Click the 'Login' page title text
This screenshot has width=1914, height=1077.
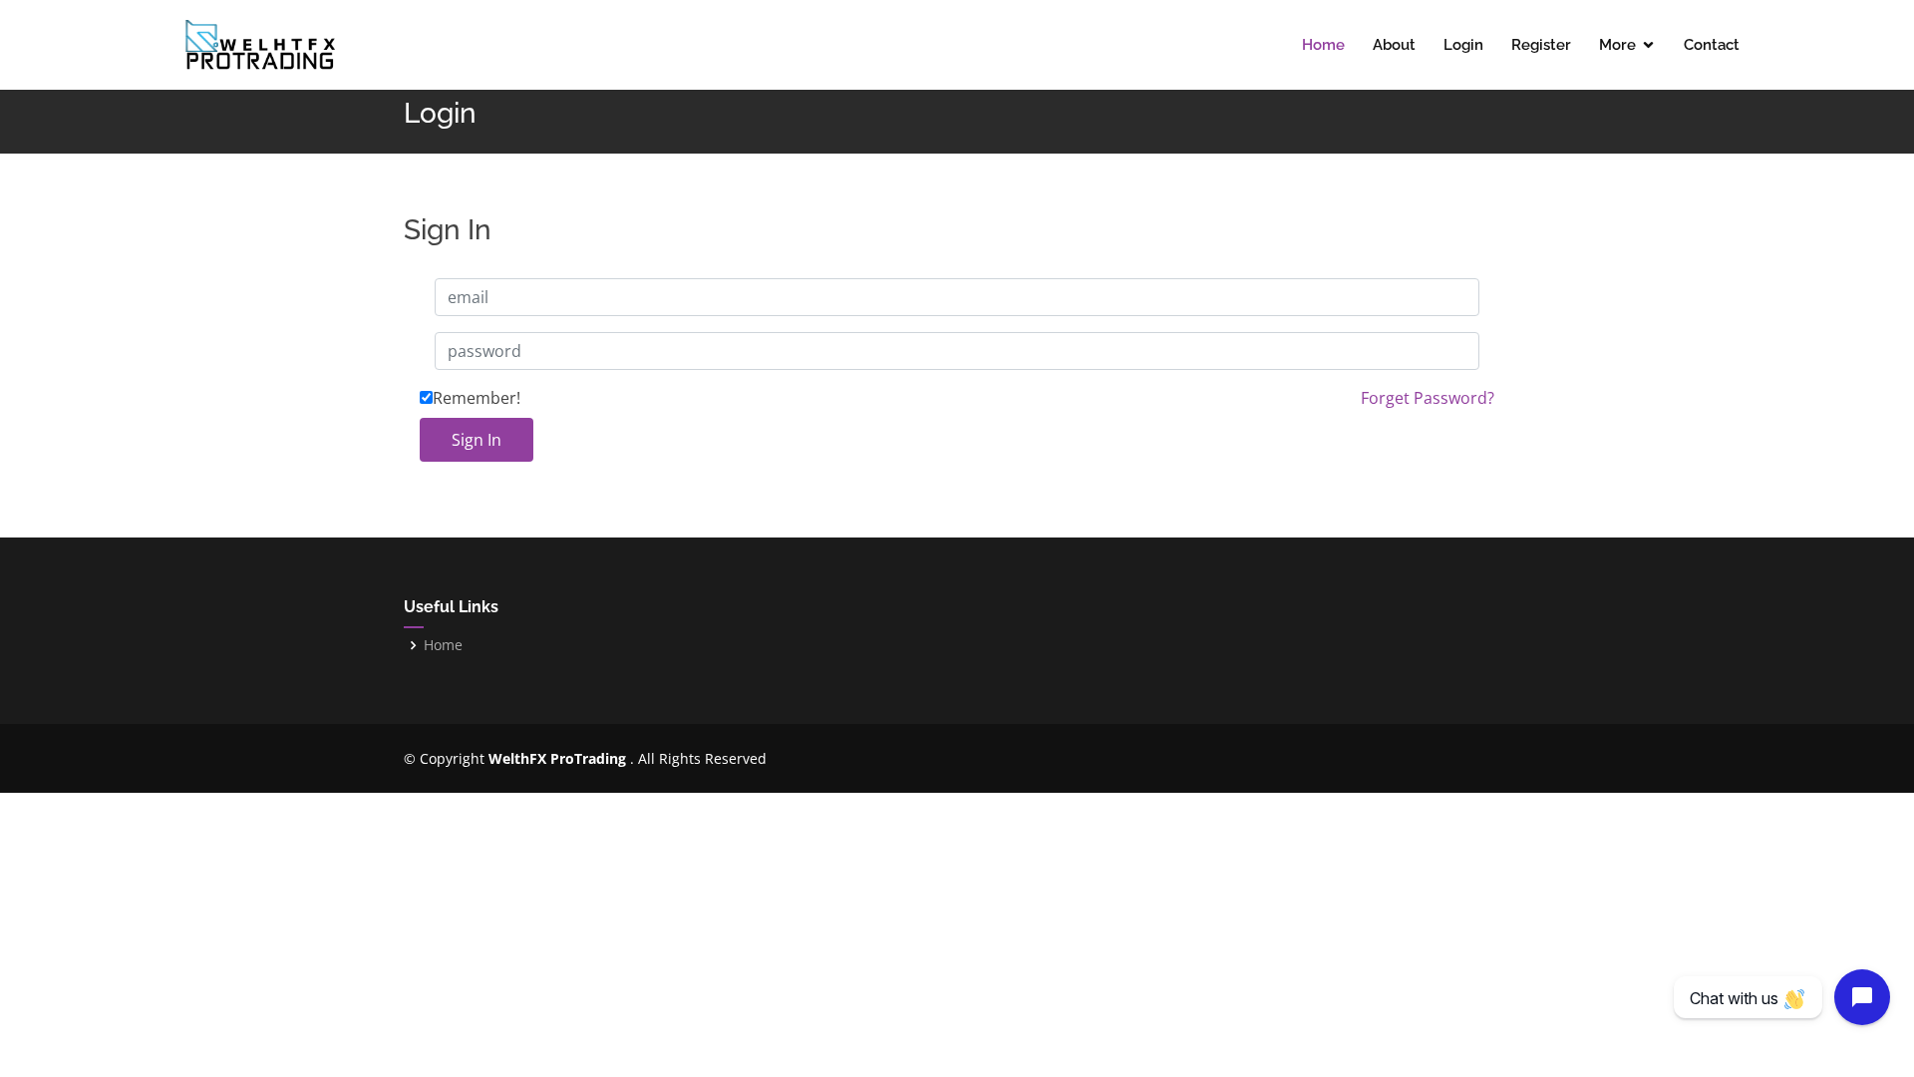click(x=440, y=114)
